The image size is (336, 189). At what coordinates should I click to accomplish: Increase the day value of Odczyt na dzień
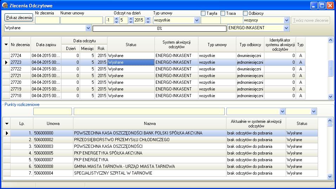tap(116, 19)
